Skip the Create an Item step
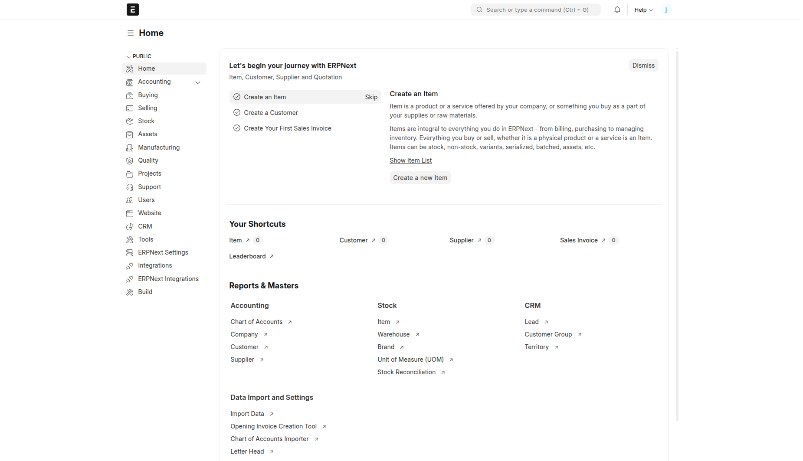 [371, 97]
